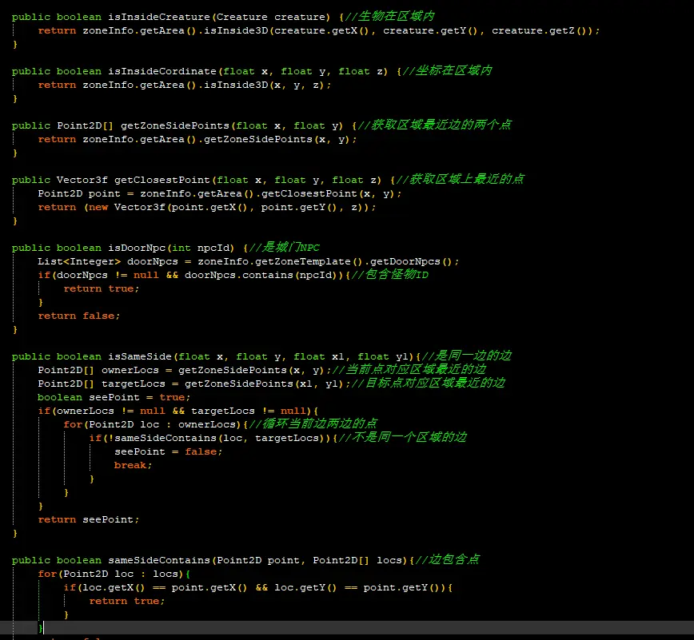Click the loc.getY() call
The image size is (694, 640).
click(x=306, y=587)
